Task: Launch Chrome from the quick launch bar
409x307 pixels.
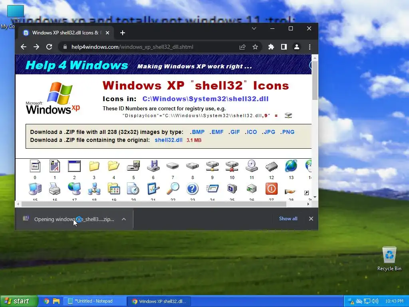Action: pos(46,301)
